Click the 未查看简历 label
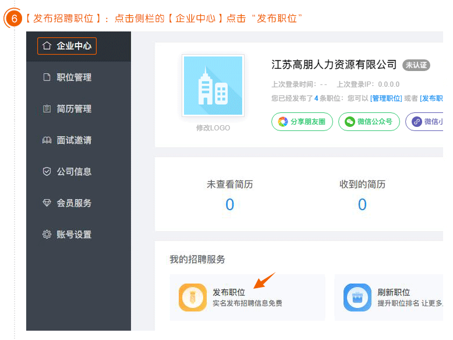Viewport: 453px width, 340px height. point(230,185)
